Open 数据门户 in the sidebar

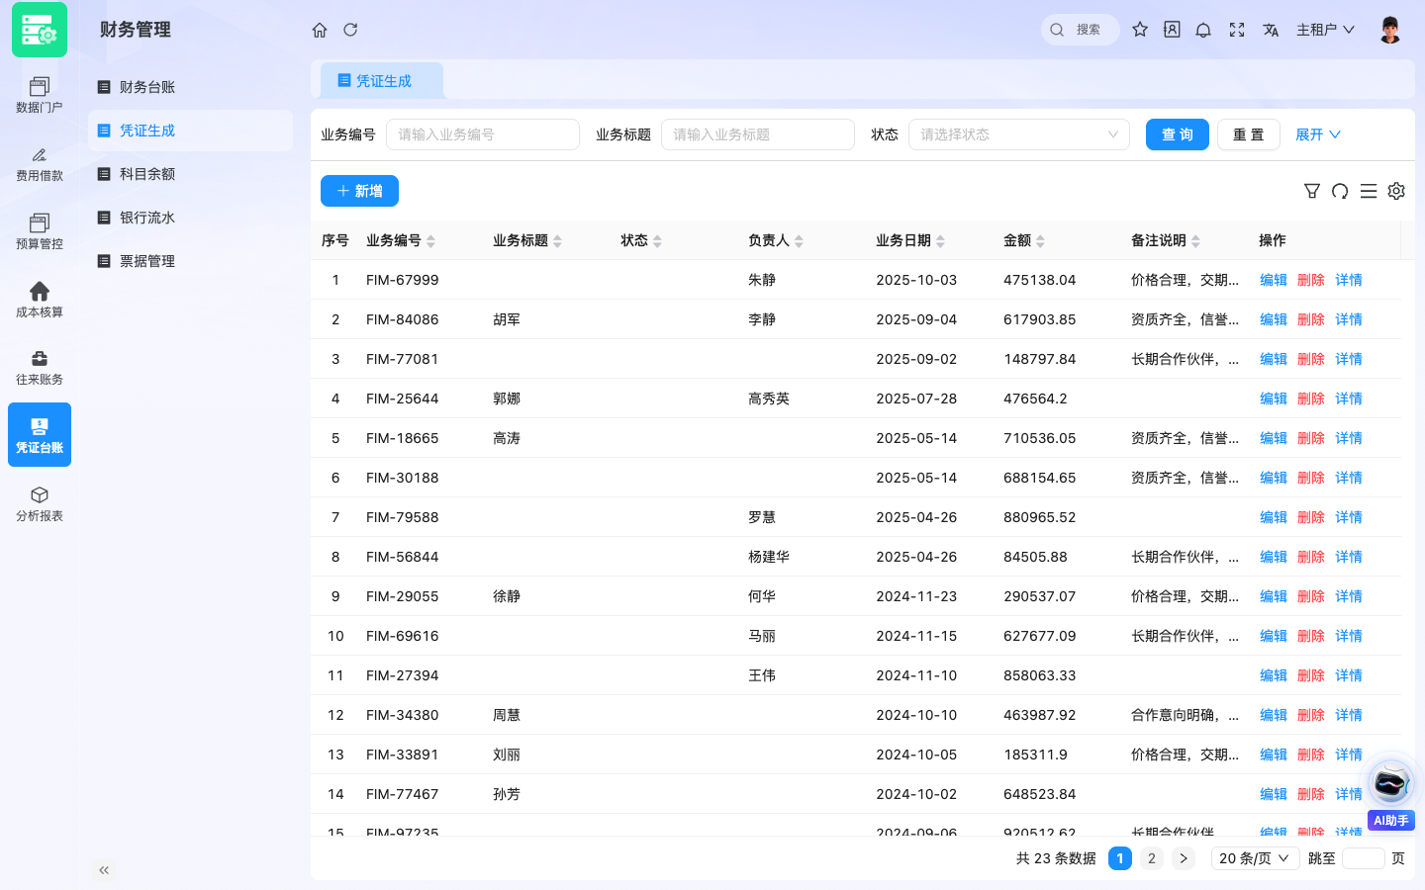click(40, 95)
